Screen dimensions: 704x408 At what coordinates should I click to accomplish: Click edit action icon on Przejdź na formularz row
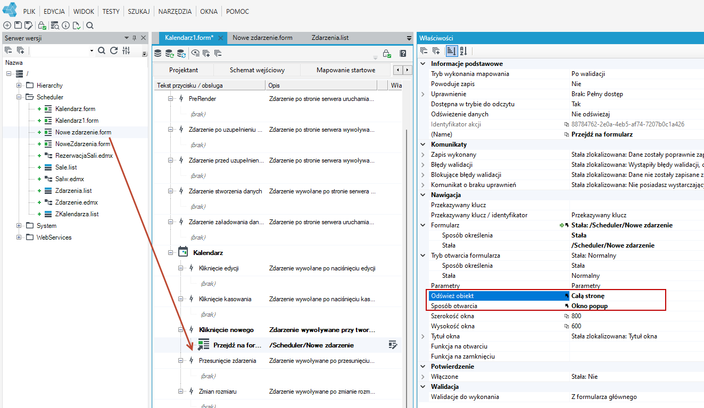click(x=393, y=345)
